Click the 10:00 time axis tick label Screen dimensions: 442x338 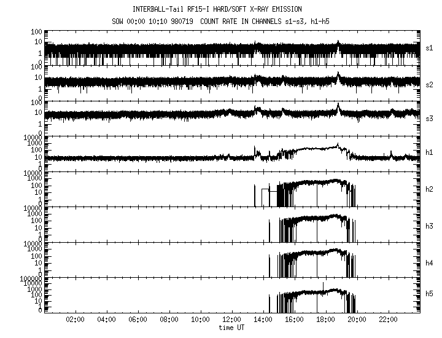tap(200, 320)
